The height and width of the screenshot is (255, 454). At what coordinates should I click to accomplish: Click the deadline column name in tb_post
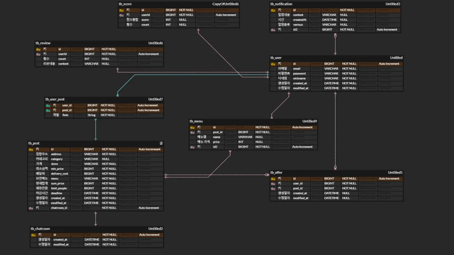(x=57, y=193)
